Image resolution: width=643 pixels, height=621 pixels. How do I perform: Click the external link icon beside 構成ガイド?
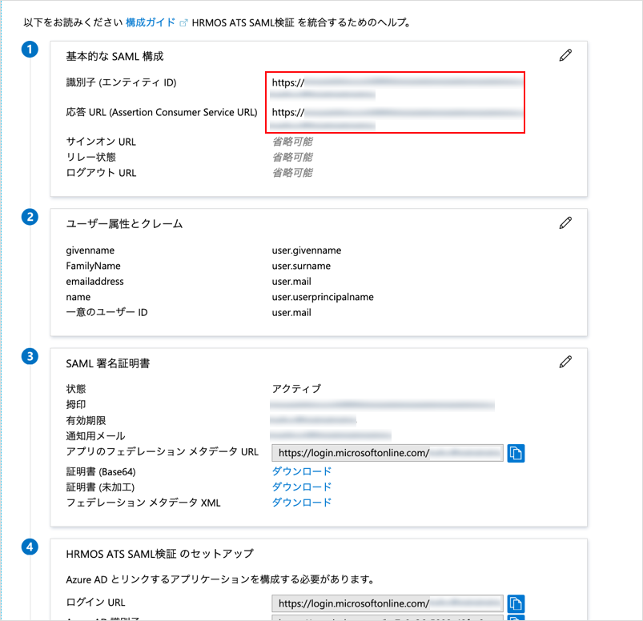coord(183,23)
